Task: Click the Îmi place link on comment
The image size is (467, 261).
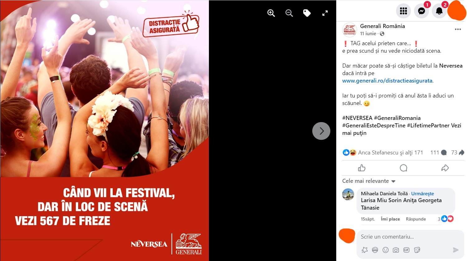Action: (390, 219)
